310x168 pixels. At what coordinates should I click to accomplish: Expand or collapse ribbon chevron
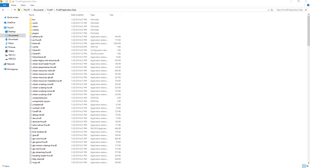pyautogui.click(x=305, y=5)
